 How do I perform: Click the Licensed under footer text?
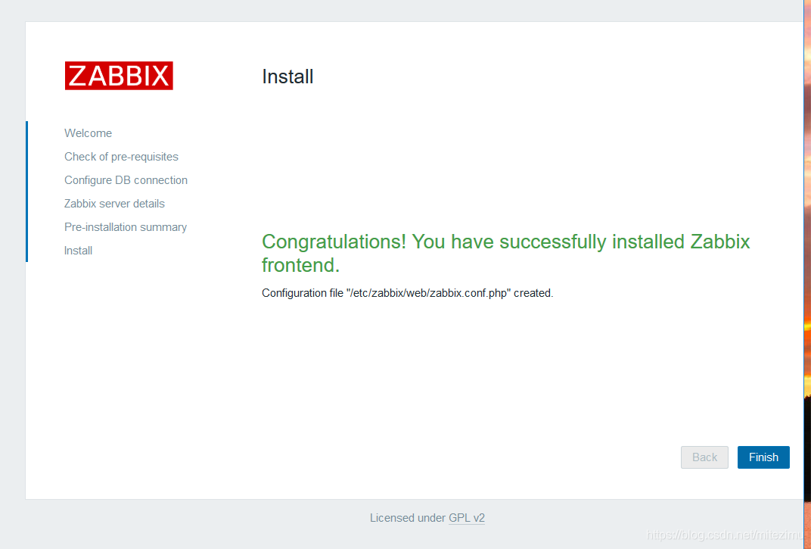tap(408, 518)
